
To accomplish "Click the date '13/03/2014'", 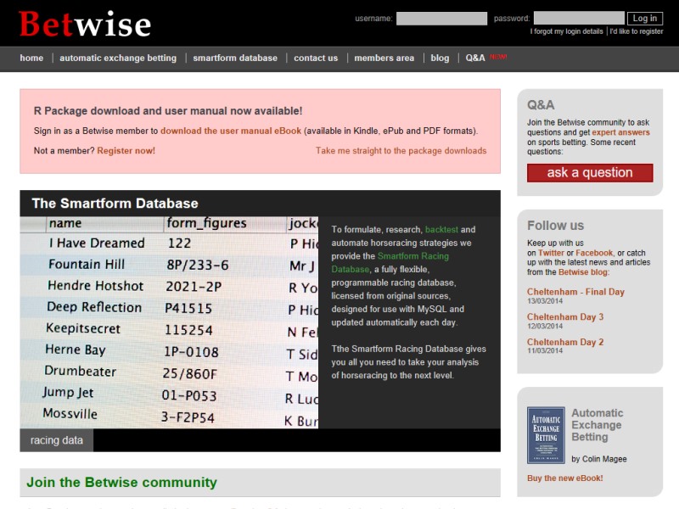I will 545,301.
